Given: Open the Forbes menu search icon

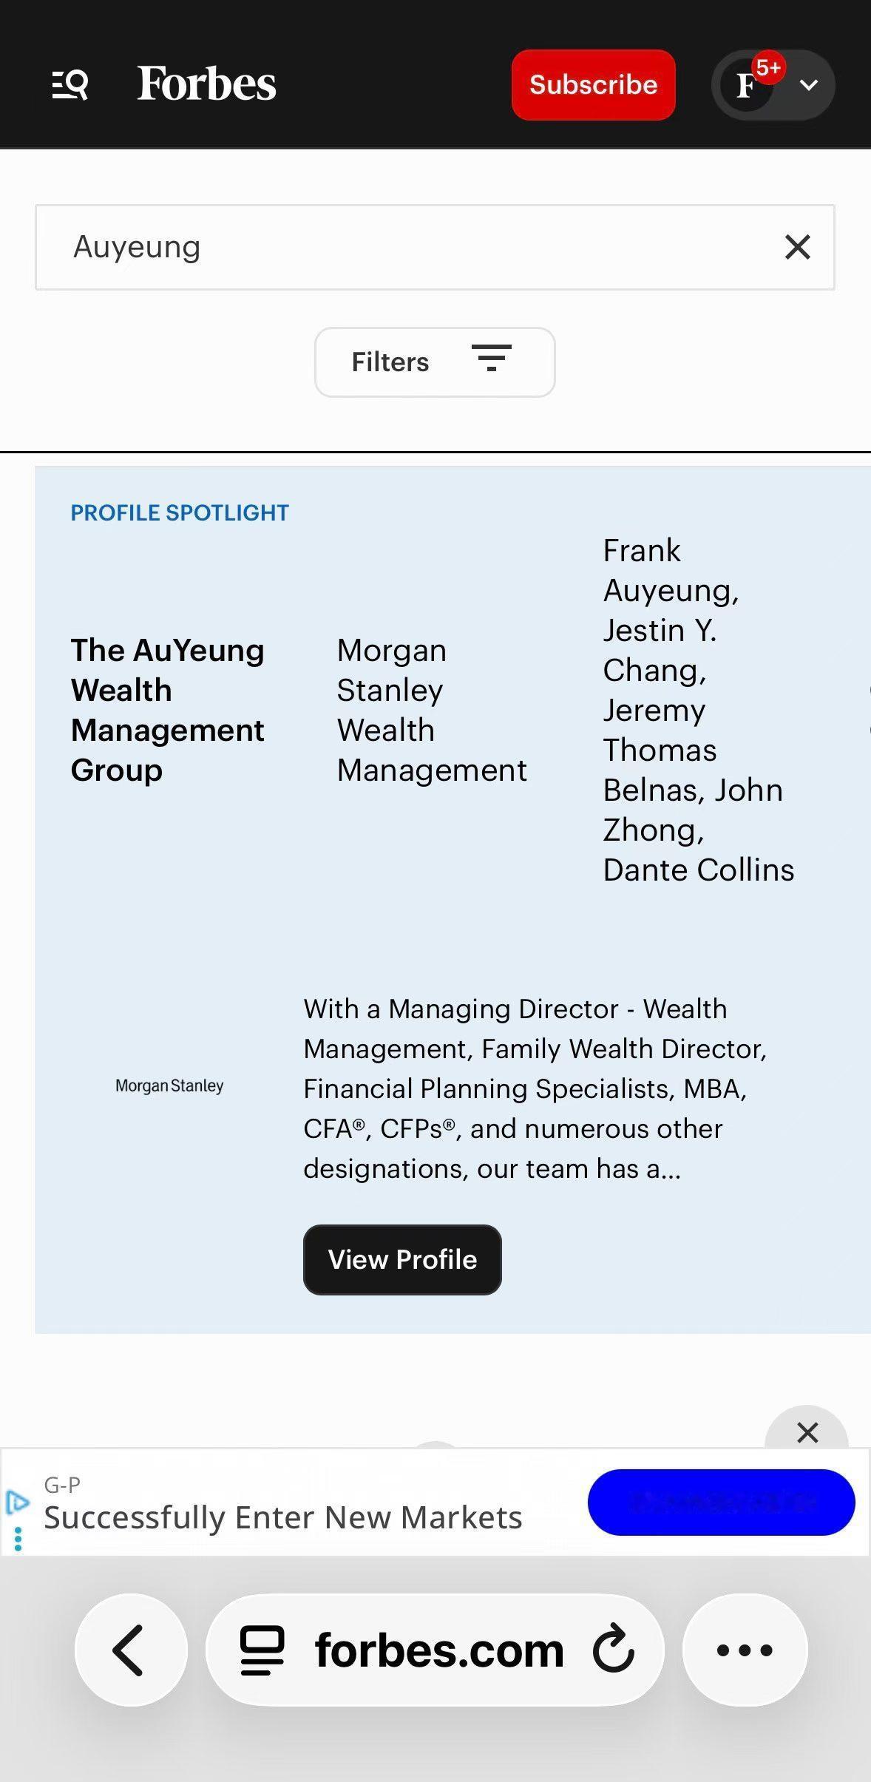Looking at the screenshot, I should click(x=70, y=84).
